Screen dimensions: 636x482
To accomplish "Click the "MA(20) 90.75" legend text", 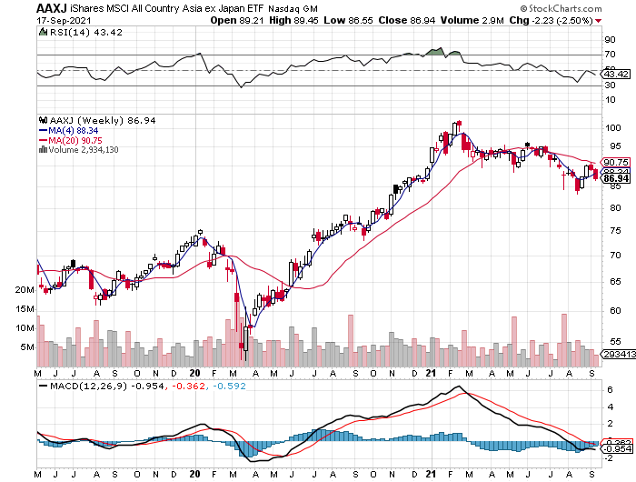I will pos(75,140).
